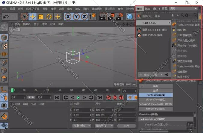Click the position X 0 cm field
203x133 pixels.
coord(82,110)
